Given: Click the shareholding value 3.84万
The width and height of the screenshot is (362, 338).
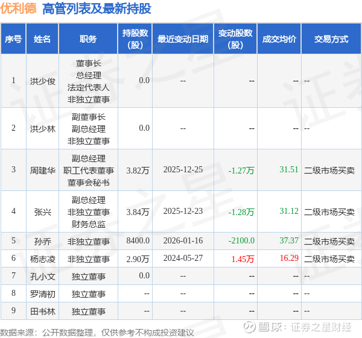Looking at the screenshot, I should 138,212.
